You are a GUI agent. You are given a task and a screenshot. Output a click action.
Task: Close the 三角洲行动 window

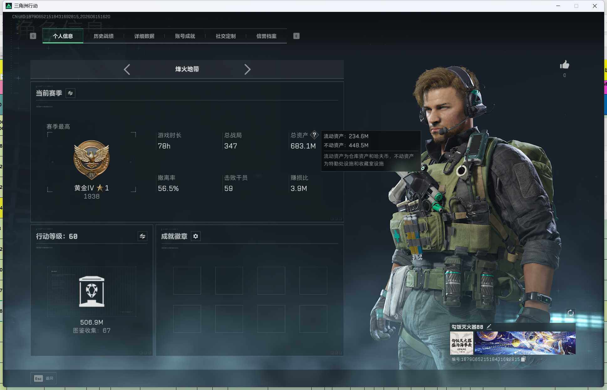coord(594,6)
